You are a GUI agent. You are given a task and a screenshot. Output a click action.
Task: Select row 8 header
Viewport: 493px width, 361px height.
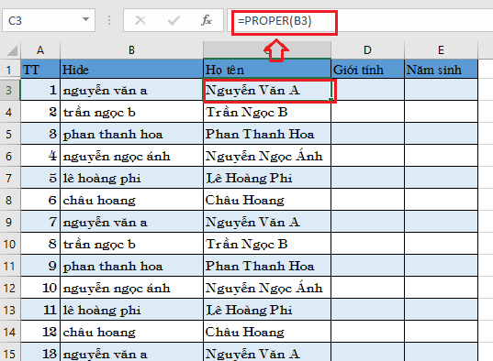click(x=9, y=200)
